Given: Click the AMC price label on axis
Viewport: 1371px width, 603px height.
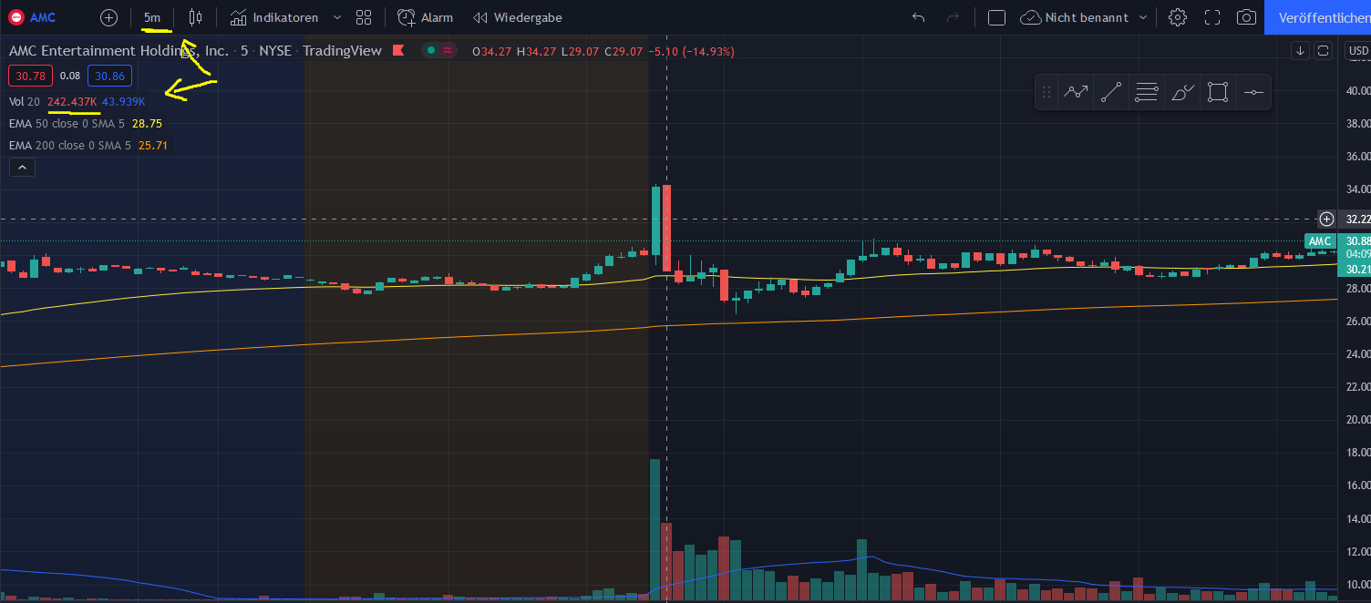Looking at the screenshot, I should click(1321, 240).
